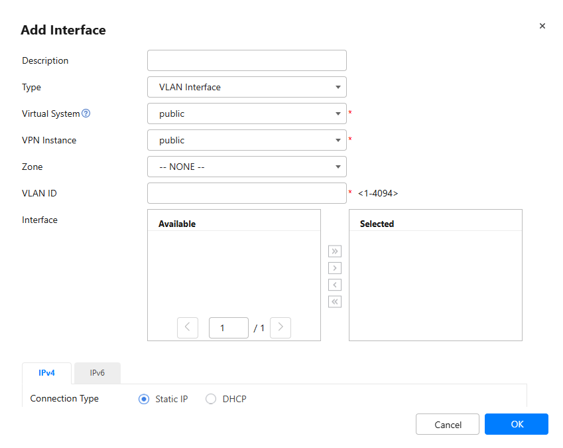Select the IPv4 tab
Screen dimensions: 563x448
[46, 373]
